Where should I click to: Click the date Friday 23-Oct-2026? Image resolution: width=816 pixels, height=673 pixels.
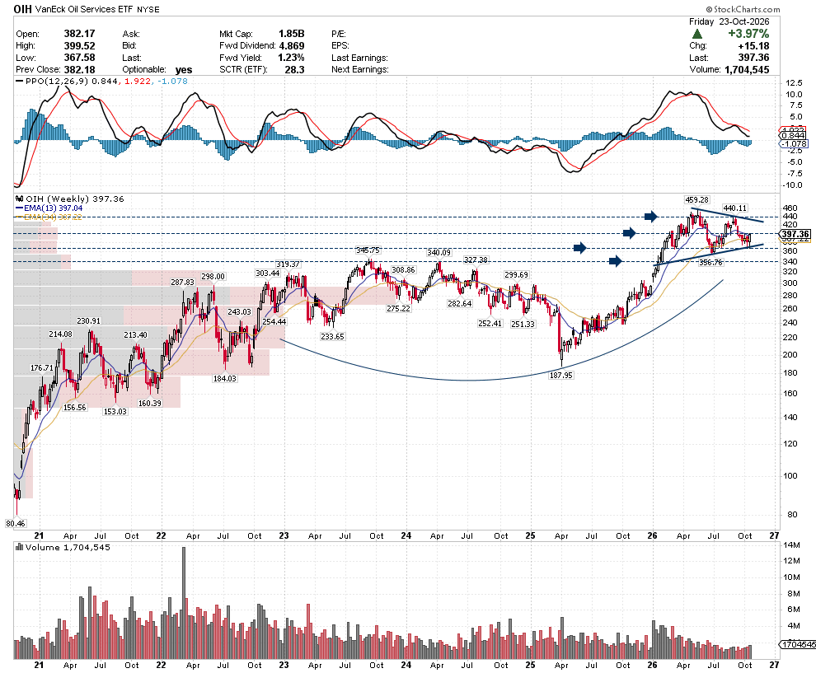click(729, 22)
